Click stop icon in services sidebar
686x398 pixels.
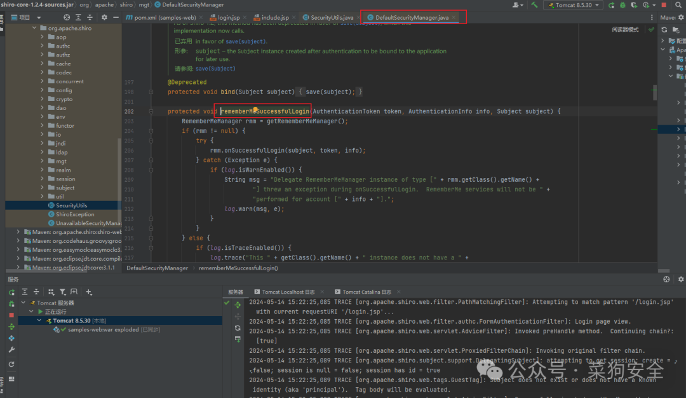pos(12,315)
